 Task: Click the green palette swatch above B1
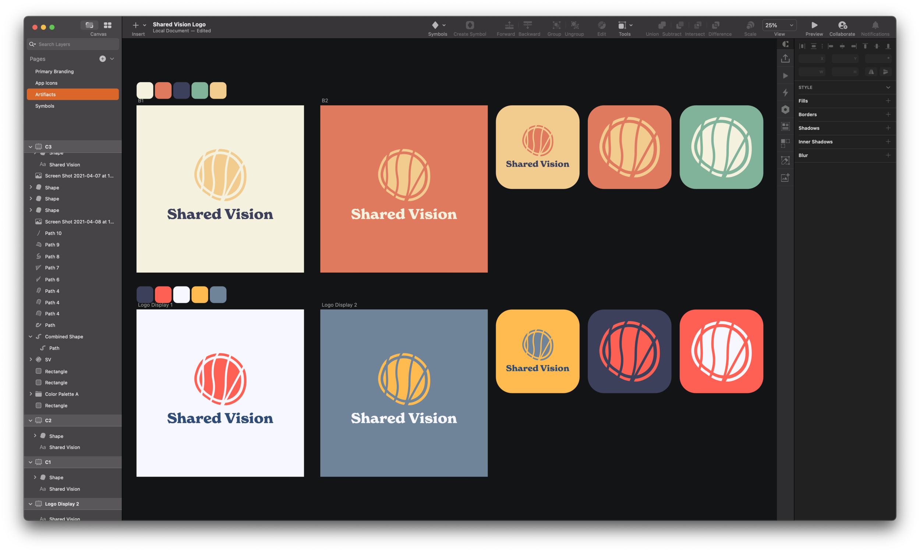(x=200, y=90)
